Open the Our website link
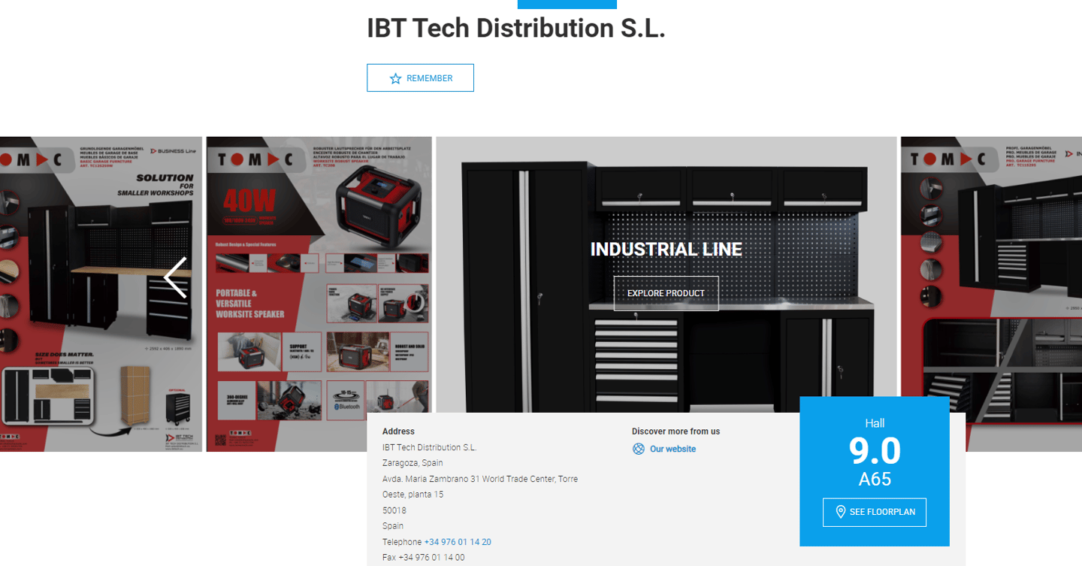Image resolution: width=1082 pixels, height=566 pixels. coord(672,449)
